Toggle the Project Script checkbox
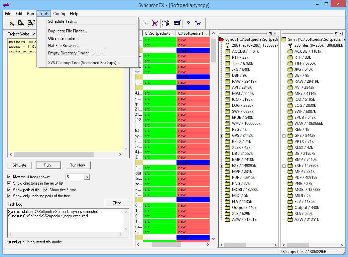Viewport: 348px width, 257px height. click(34, 34)
